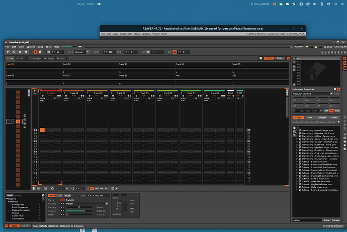Click the loop pattern transport icon

pos(14,52)
